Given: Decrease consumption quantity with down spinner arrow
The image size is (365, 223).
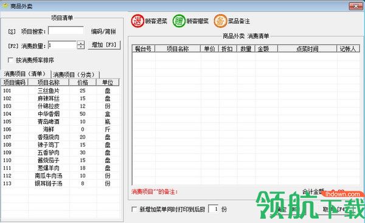Looking at the screenshot, I should [81, 47].
